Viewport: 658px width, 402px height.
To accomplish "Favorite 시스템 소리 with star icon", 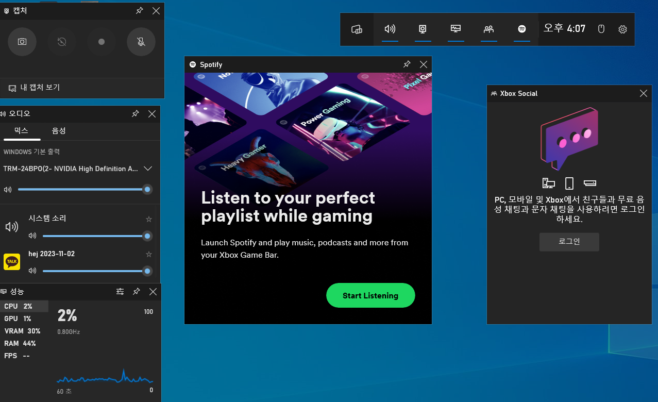I will pyautogui.click(x=149, y=219).
